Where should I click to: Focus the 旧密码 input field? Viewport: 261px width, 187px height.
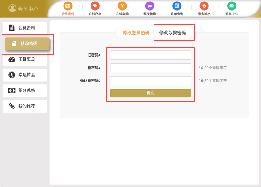tap(150, 55)
